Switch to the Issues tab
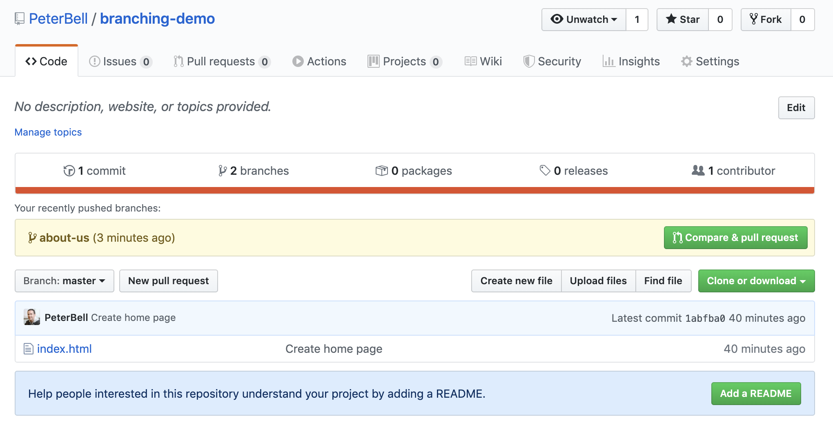 point(120,61)
